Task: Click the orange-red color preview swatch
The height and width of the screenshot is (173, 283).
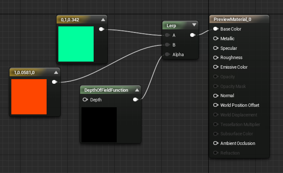Action: pyautogui.click(x=29, y=97)
